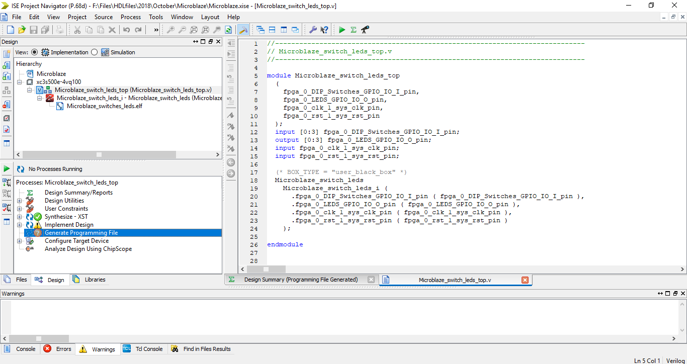Image resolution: width=687 pixels, height=364 pixels.
Task: Open the Tcl Console tab
Action: click(143, 349)
